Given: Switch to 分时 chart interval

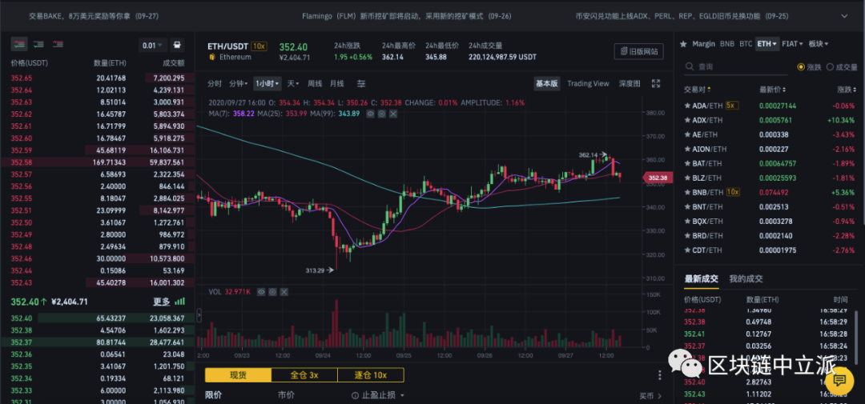Looking at the screenshot, I should tap(215, 84).
